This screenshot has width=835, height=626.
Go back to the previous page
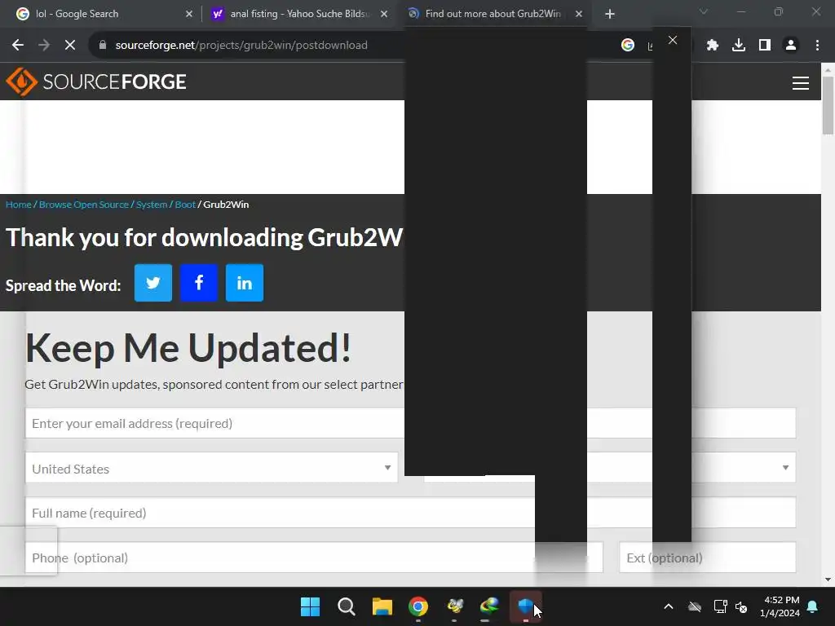18,46
